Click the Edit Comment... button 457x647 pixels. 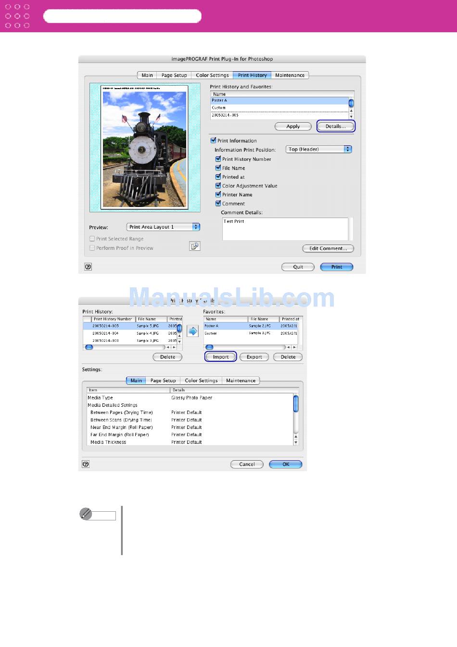328,248
